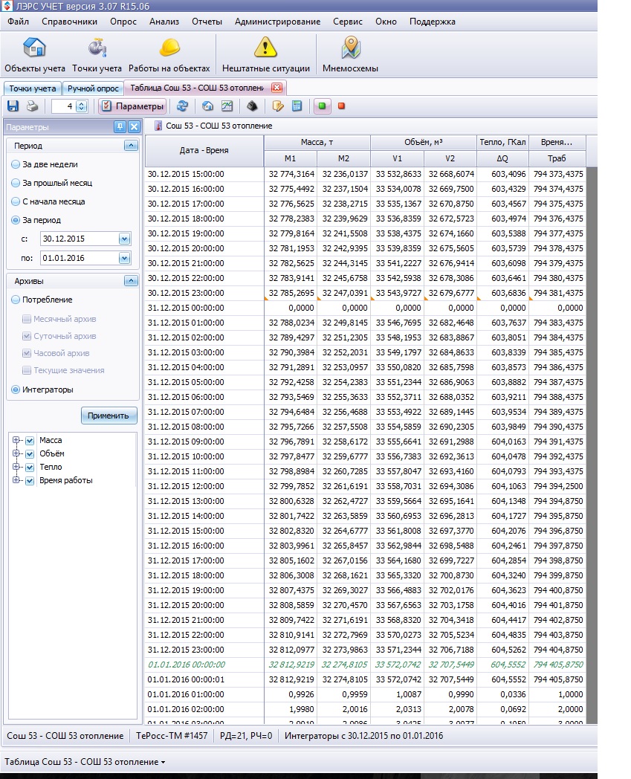
Task: Refresh data with the blue arrows icon
Action: pyautogui.click(x=182, y=106)
